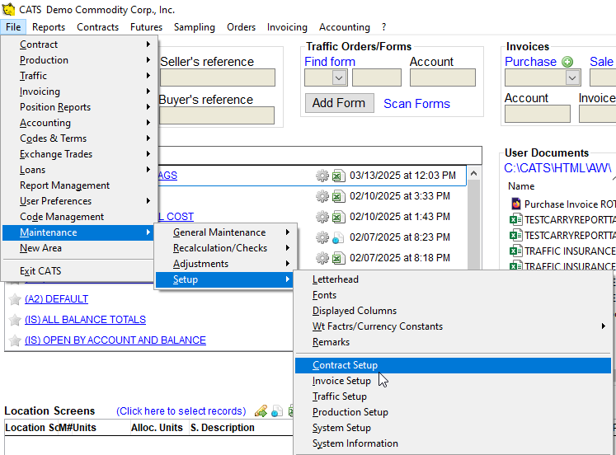This screenshot has height=455, width=616.
Task: Click the gear icon on the 02/07/2025 8:23 PM row
Action: [322, 237]
